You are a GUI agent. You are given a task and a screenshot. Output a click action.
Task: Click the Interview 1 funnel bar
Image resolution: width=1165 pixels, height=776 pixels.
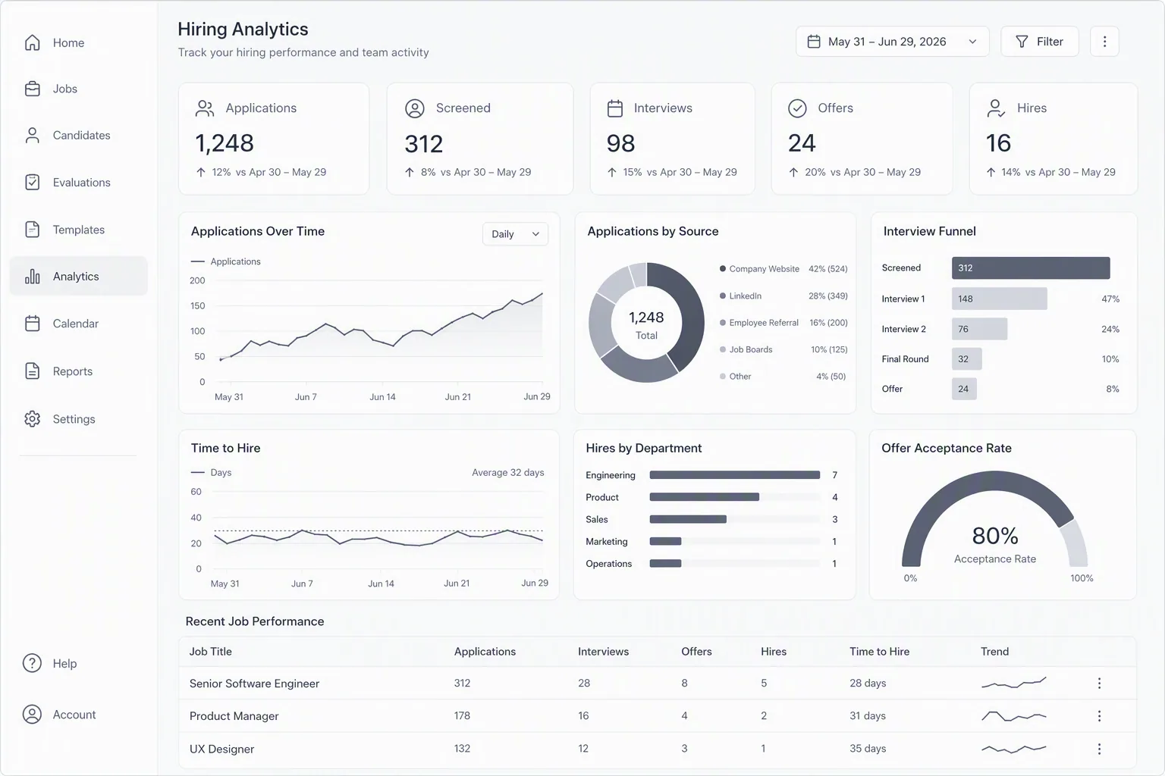click(x=1000, y=299)
